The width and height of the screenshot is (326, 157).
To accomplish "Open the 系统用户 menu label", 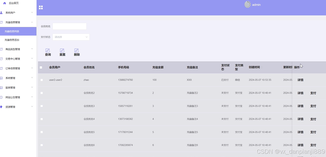I will [x=10, y=13].
